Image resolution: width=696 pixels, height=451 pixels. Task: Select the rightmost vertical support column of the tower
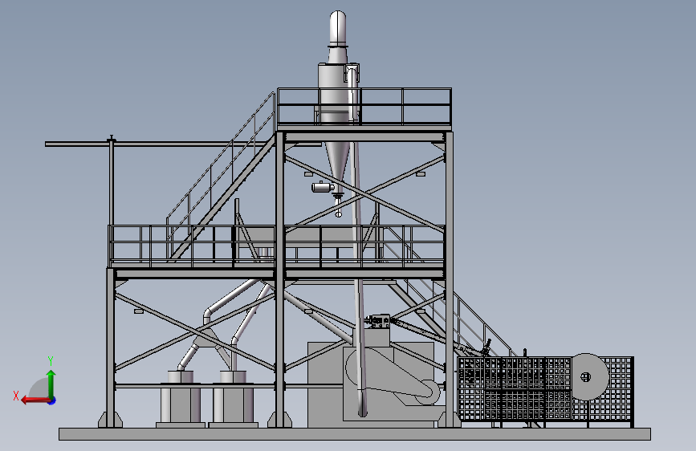(450, 278)
